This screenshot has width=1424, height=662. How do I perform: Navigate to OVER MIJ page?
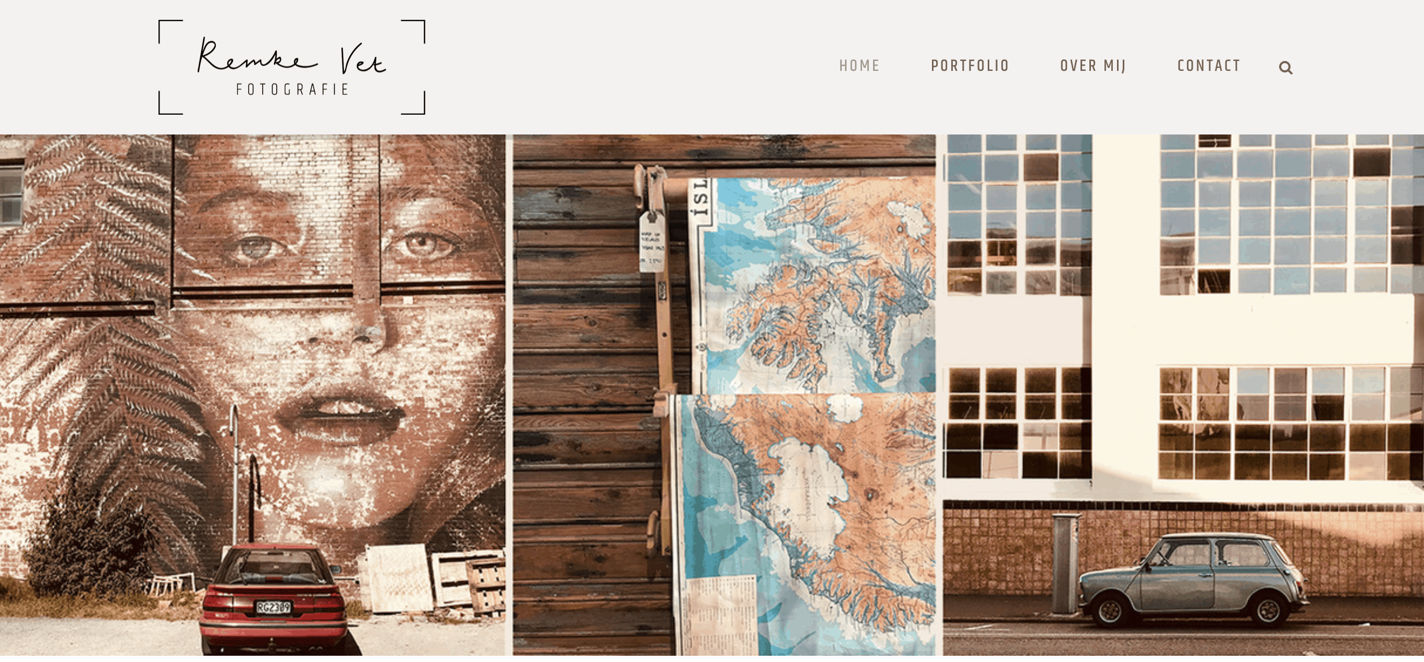pos(1093,66)
